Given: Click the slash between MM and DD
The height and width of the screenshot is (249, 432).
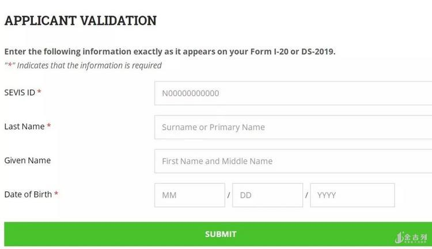Looking at the screenshot, I should [229, 195].
